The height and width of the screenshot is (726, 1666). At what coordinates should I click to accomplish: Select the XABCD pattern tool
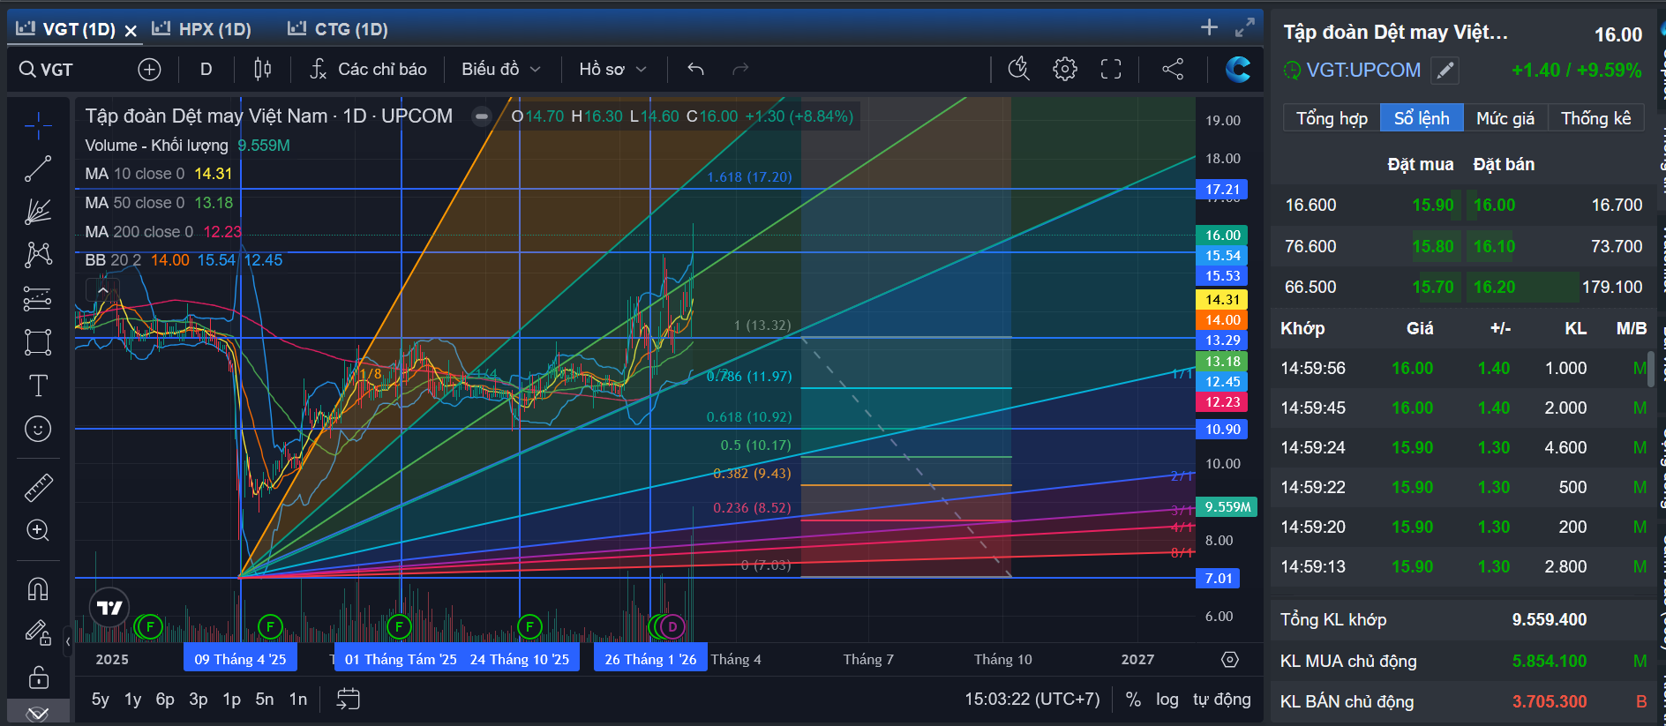click(x=38, y=255)
